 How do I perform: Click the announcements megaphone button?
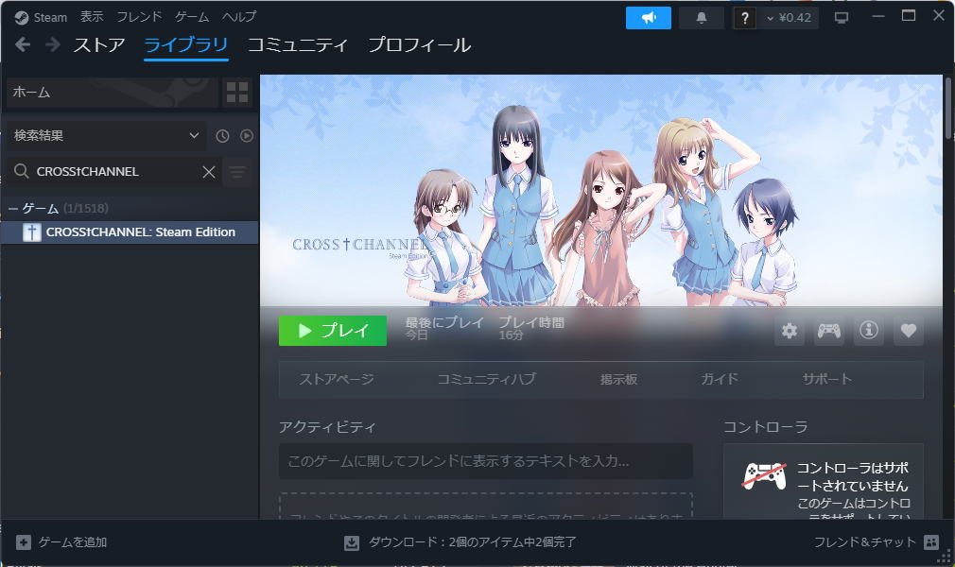click(648, 18)
